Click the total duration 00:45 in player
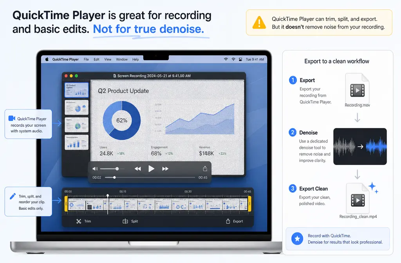This screenshot has height=263, width=401. pyautogui.click(x=203, y=177)
